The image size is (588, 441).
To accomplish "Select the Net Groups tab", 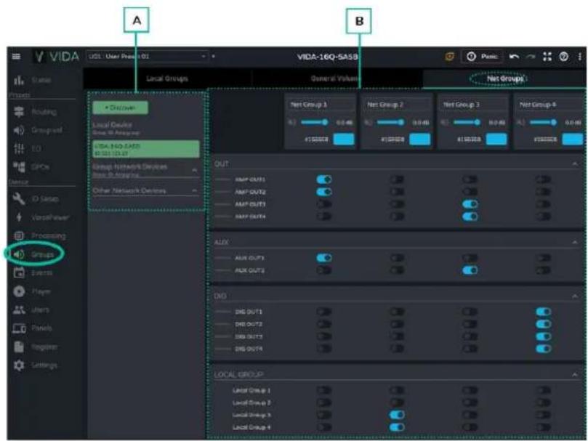I will pos(504,78).
